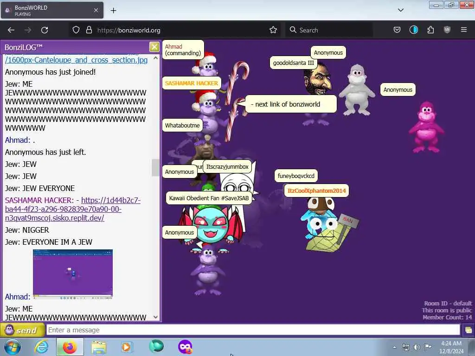Click the browser Search box

click(x=330, y=30)
